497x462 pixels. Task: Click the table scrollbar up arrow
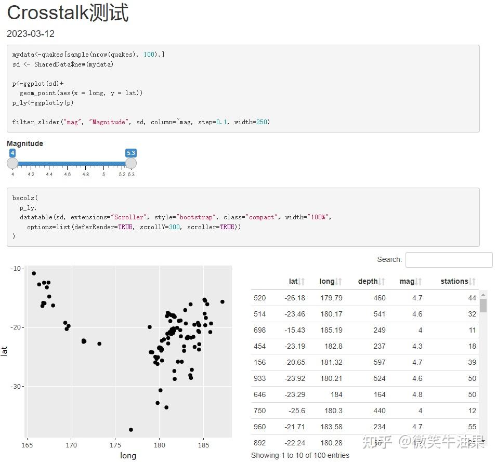click(482, 293)
